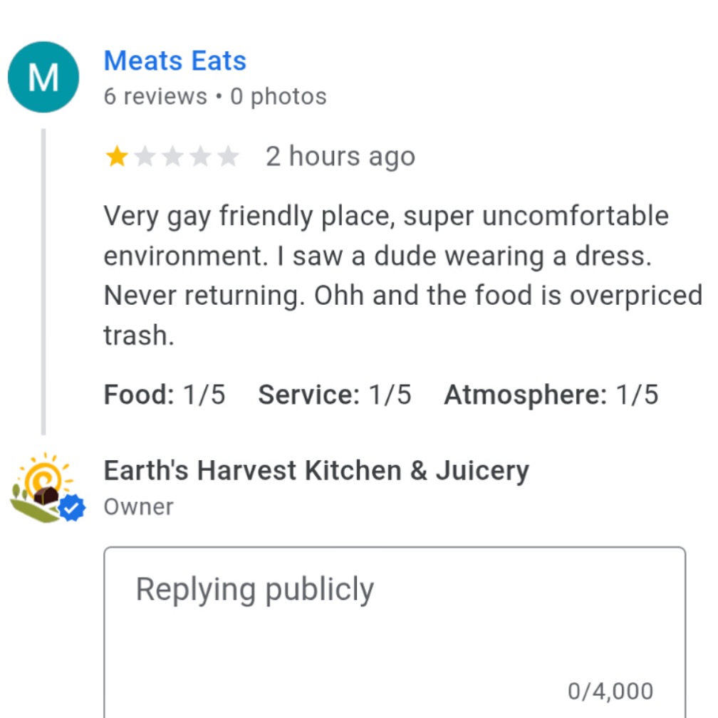Click the teal M reviewer avatar

tap(43, 77)
